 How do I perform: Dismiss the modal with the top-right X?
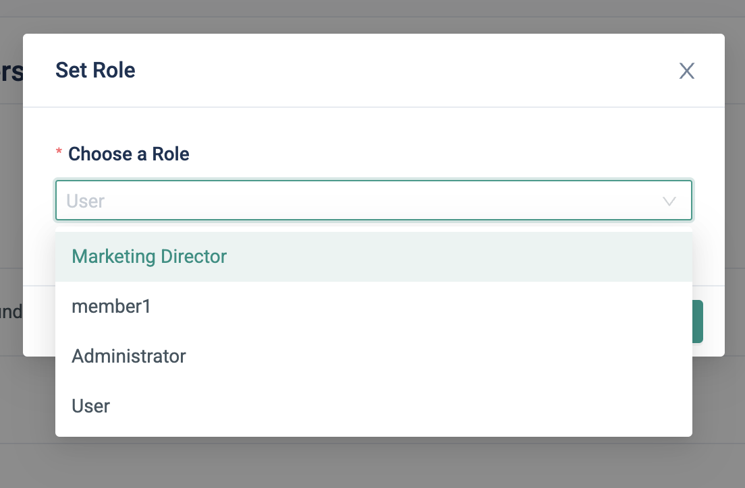click(x=686, y=71)
